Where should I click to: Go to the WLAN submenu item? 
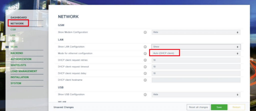[x=14, y=47]
